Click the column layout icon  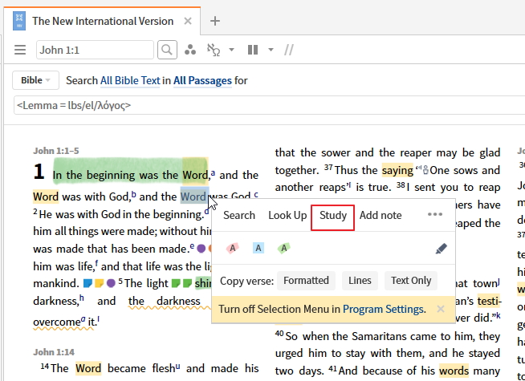coord(253,50)
